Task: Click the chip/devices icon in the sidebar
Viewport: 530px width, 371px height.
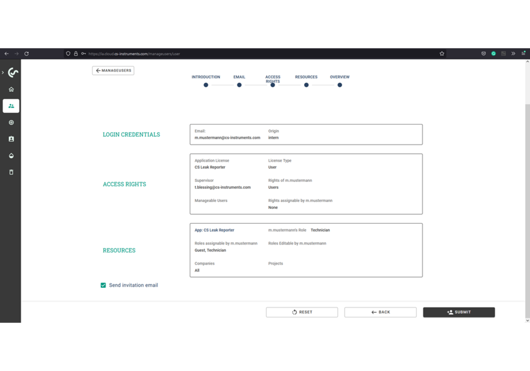Action: [11, 122]
